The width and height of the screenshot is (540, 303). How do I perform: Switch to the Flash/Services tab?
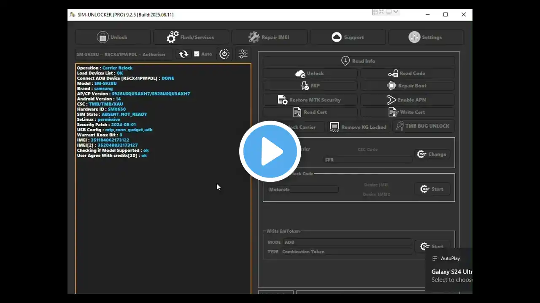click(x=191, y=37)
